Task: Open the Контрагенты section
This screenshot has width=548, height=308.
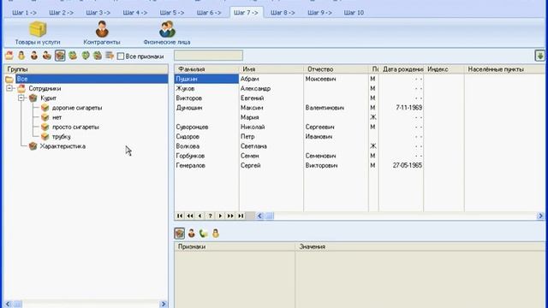Action: pyautogui.click(x=102, y=33)
